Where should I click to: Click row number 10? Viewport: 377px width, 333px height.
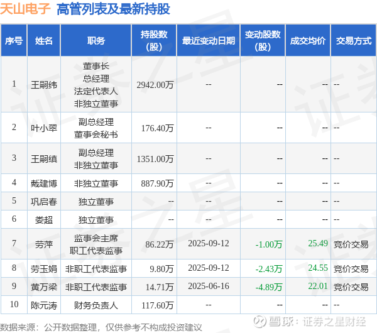(x=14, y=304)
